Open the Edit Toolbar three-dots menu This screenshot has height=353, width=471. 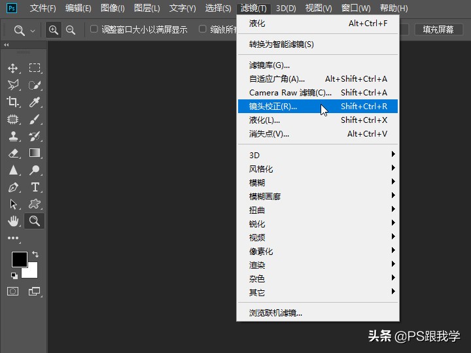click(x=13, y=238)
